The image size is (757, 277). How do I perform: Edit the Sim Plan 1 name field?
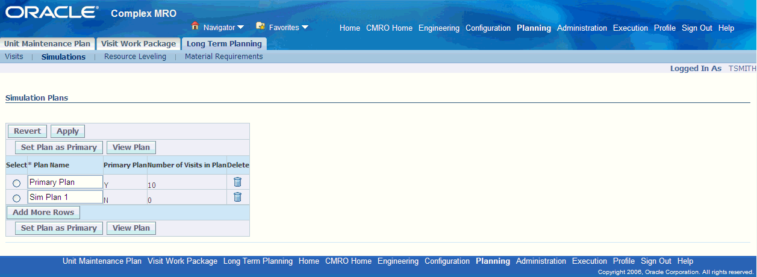point(65,197)
